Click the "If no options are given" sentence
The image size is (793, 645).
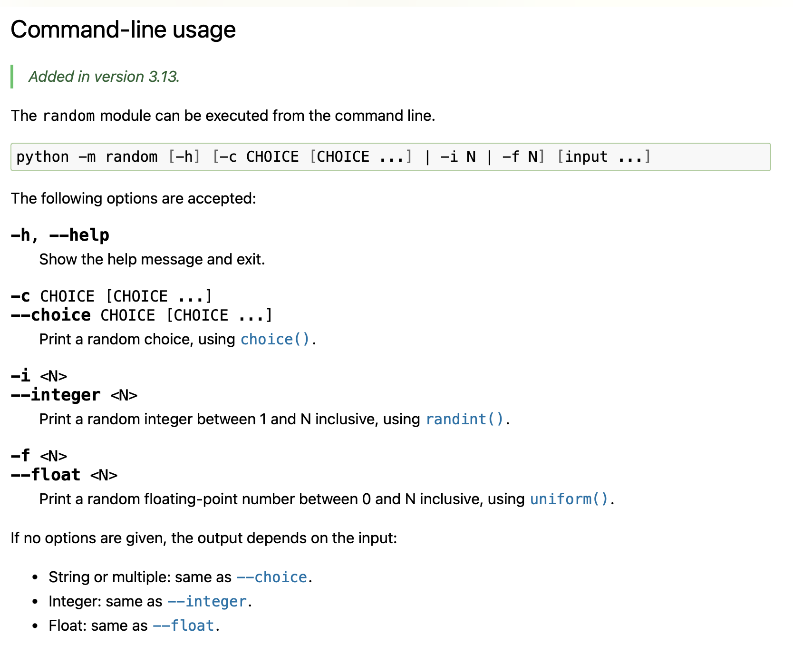coord(203,538)
